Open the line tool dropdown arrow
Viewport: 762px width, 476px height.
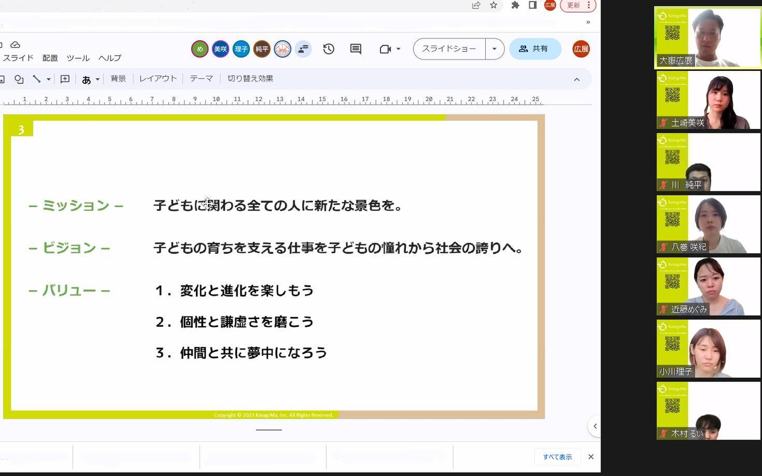[x=49, y=79]
